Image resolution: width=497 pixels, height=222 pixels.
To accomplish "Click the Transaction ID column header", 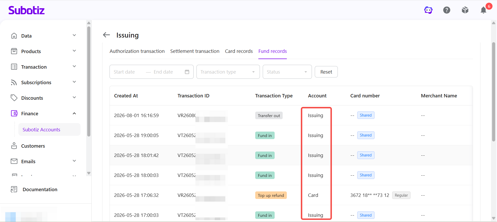I will coord(193,96).
